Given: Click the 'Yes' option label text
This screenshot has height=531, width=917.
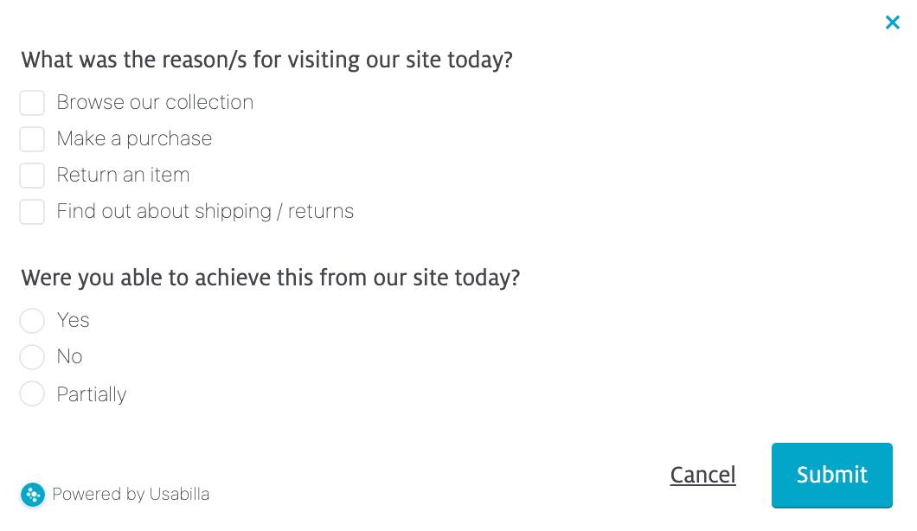Looking at the screenshot, I should [74, 320].
